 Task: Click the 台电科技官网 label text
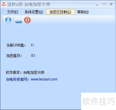[x=17, y=79]
